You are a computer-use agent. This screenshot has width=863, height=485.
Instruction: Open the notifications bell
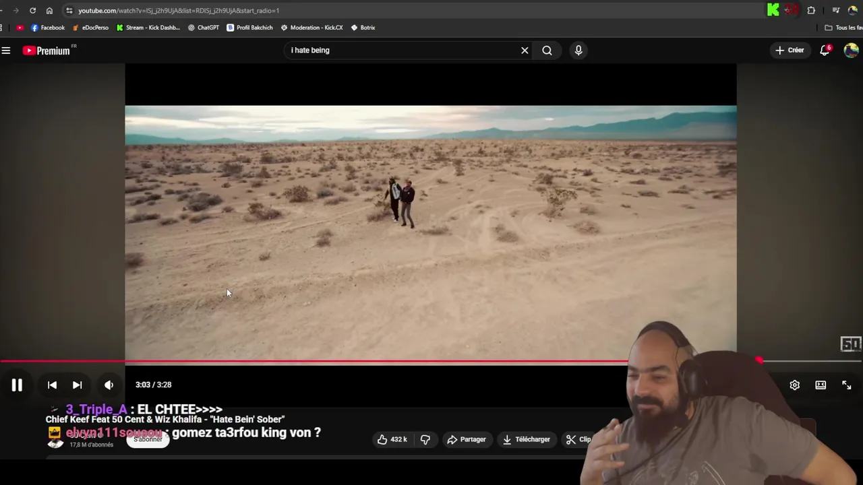point(825,51)
